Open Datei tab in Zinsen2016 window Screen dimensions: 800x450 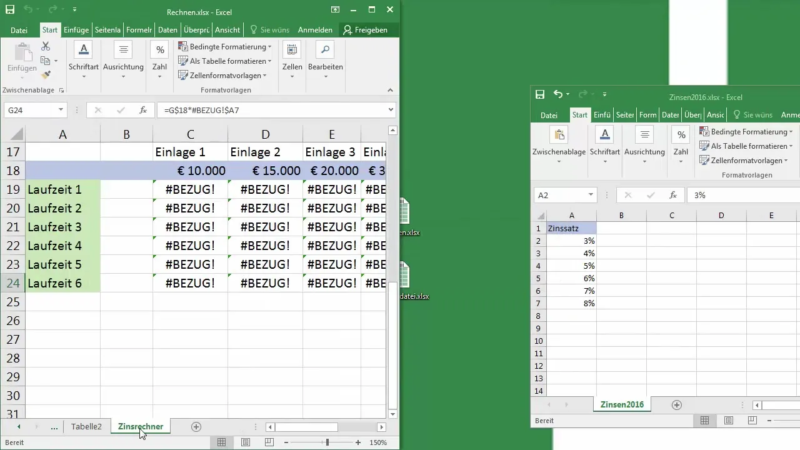click(x=549, y=115)
